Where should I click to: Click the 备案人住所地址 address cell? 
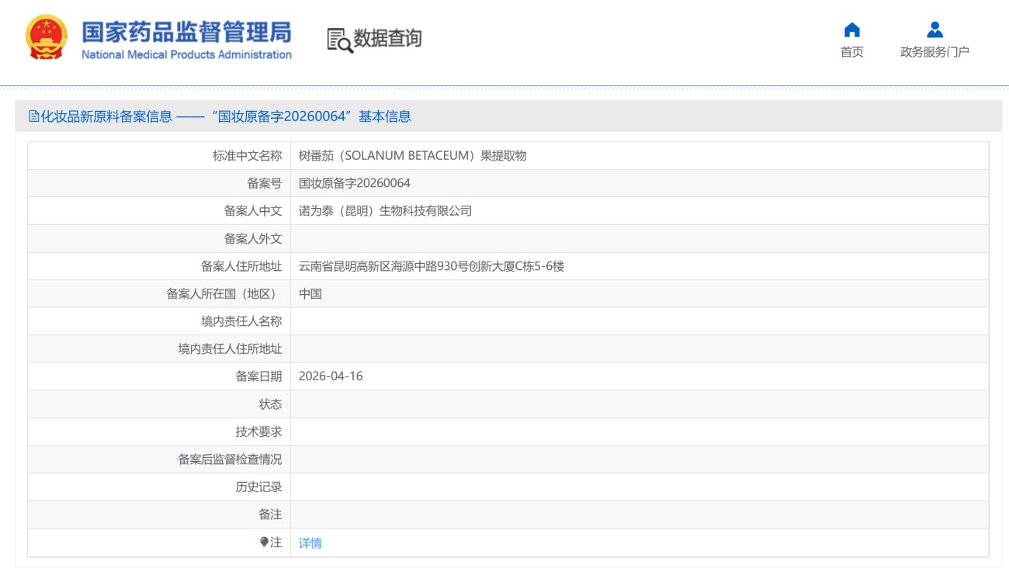[x=435, y=265]
